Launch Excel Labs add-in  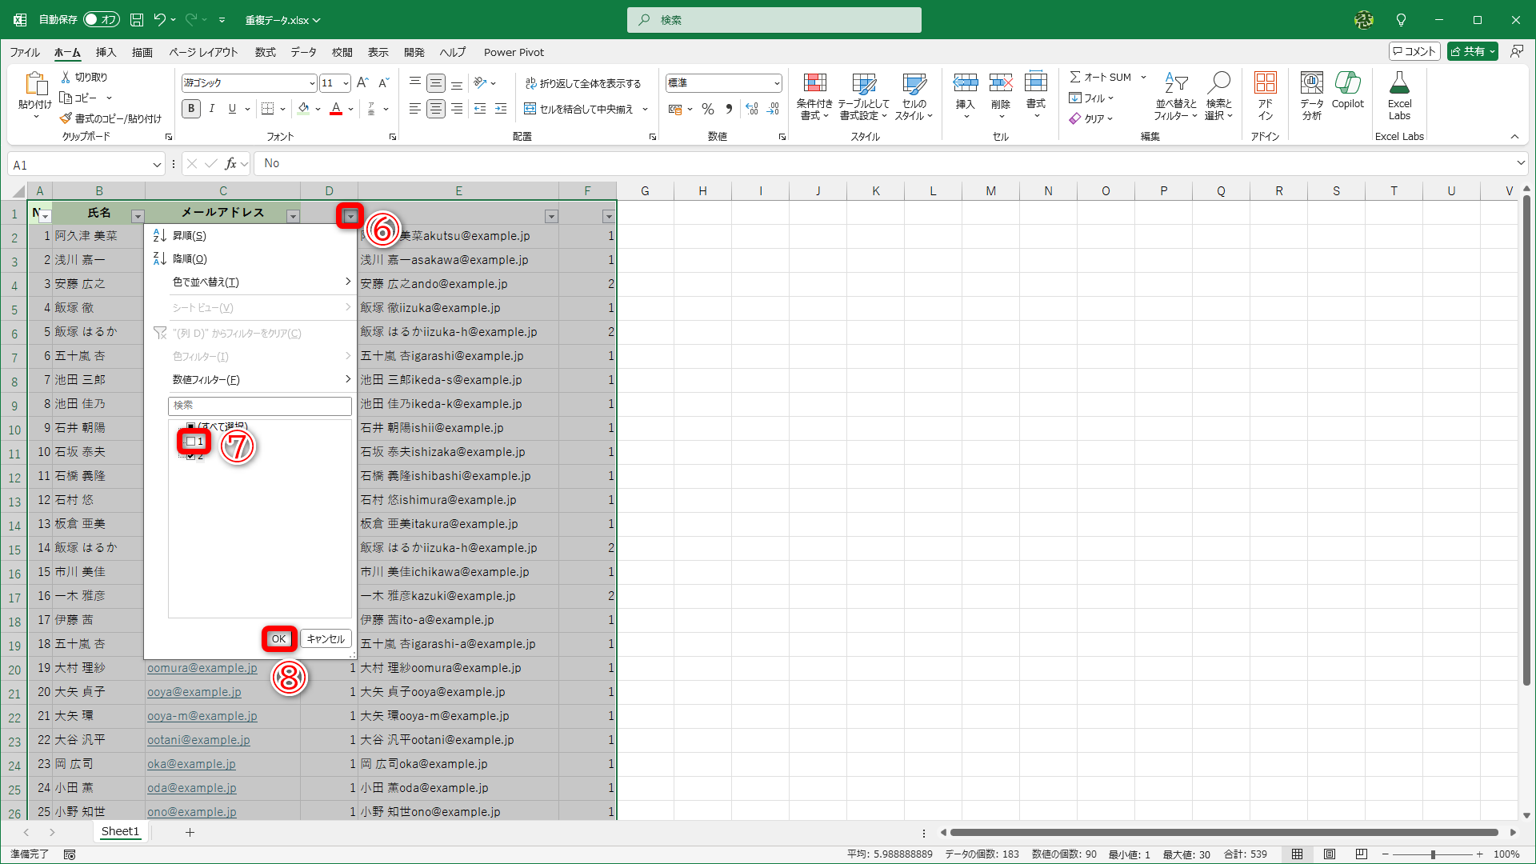coord(1399,94)
